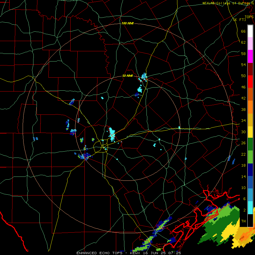Click the bright red legend swatch
This screenshot has height=255, width=255.
click(x=250, y=82)
